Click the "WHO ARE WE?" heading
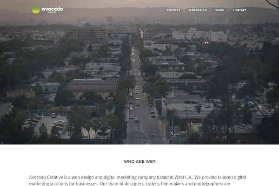279x186 pixels. [139, 162]
